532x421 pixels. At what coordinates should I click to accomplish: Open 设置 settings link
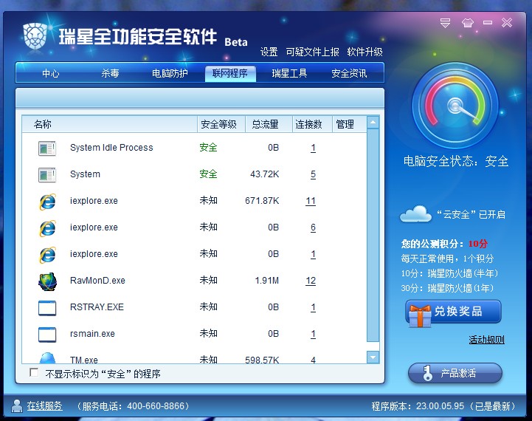pos(269,52)
